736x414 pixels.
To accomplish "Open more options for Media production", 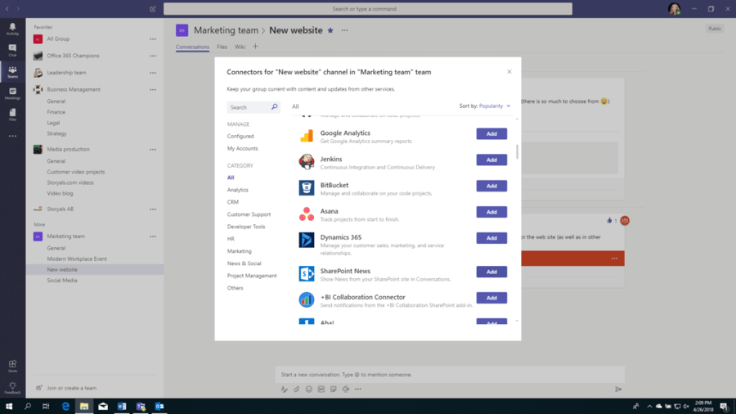I will pyautogui.click(x=153, y=149).
